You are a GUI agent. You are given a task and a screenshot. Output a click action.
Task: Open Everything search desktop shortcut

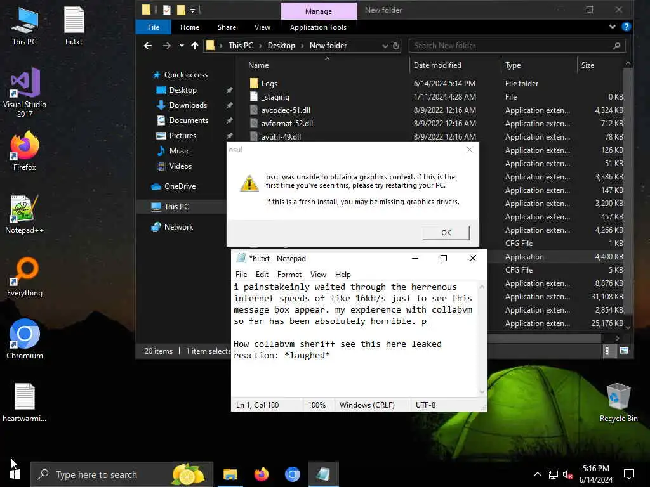pos(25,277)
